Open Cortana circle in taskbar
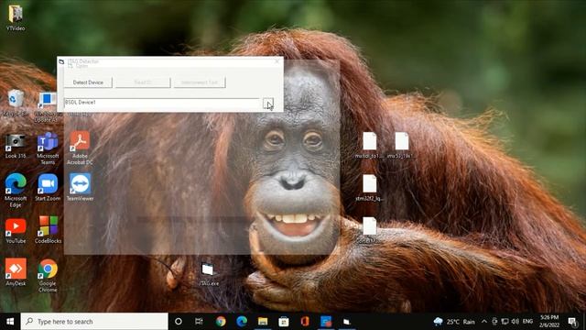This screenshot has height=330, width=586. 179,322
